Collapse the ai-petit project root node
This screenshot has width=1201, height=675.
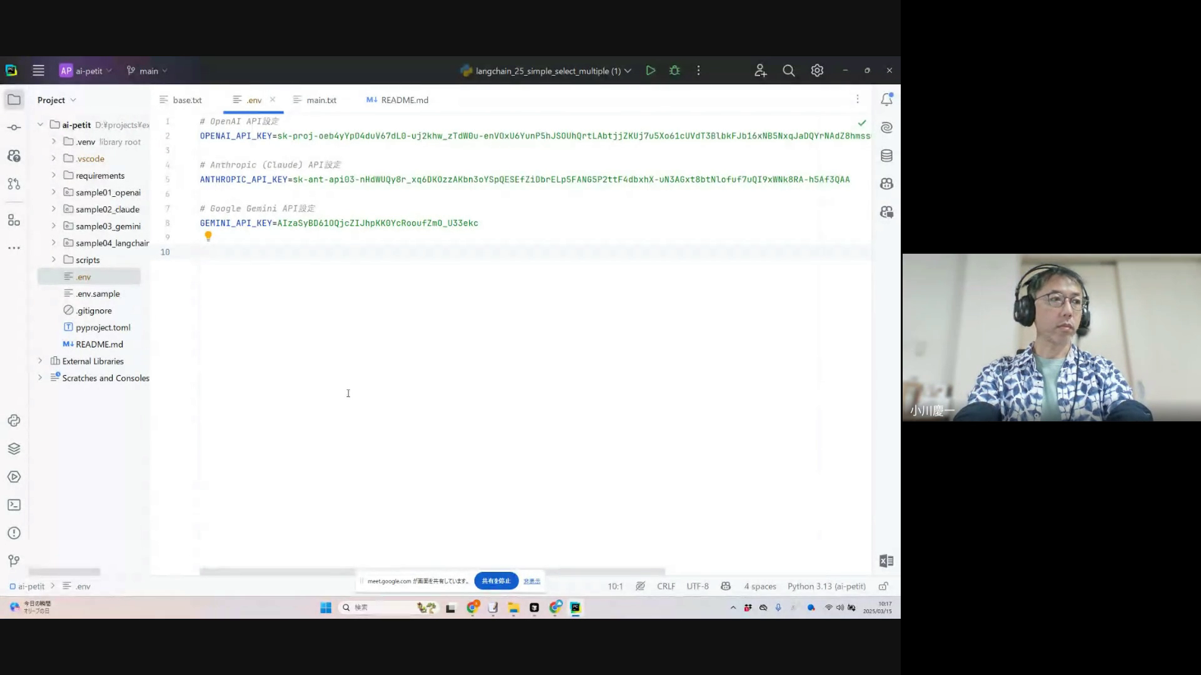[41, 124]
